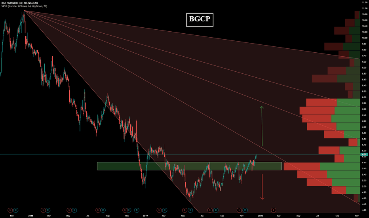The height and width of the screenshot is (218, 369).
Task: Select the widest volume profile bar at 5.60
Action: [x=322, y=166]
